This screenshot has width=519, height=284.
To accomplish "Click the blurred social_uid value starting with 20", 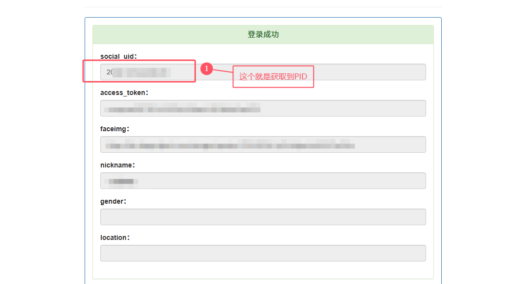I will click(x=138, y=72).
